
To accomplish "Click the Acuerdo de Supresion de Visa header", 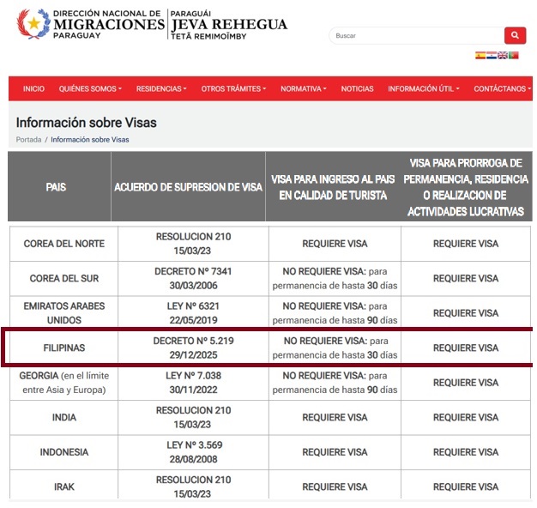I will [x=188, y=187].
